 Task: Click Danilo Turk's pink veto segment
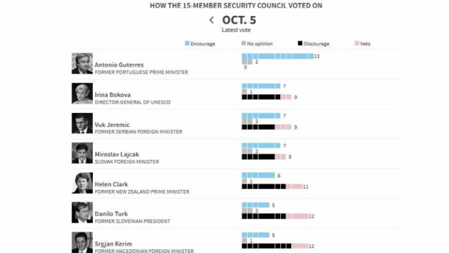(297, 216)
